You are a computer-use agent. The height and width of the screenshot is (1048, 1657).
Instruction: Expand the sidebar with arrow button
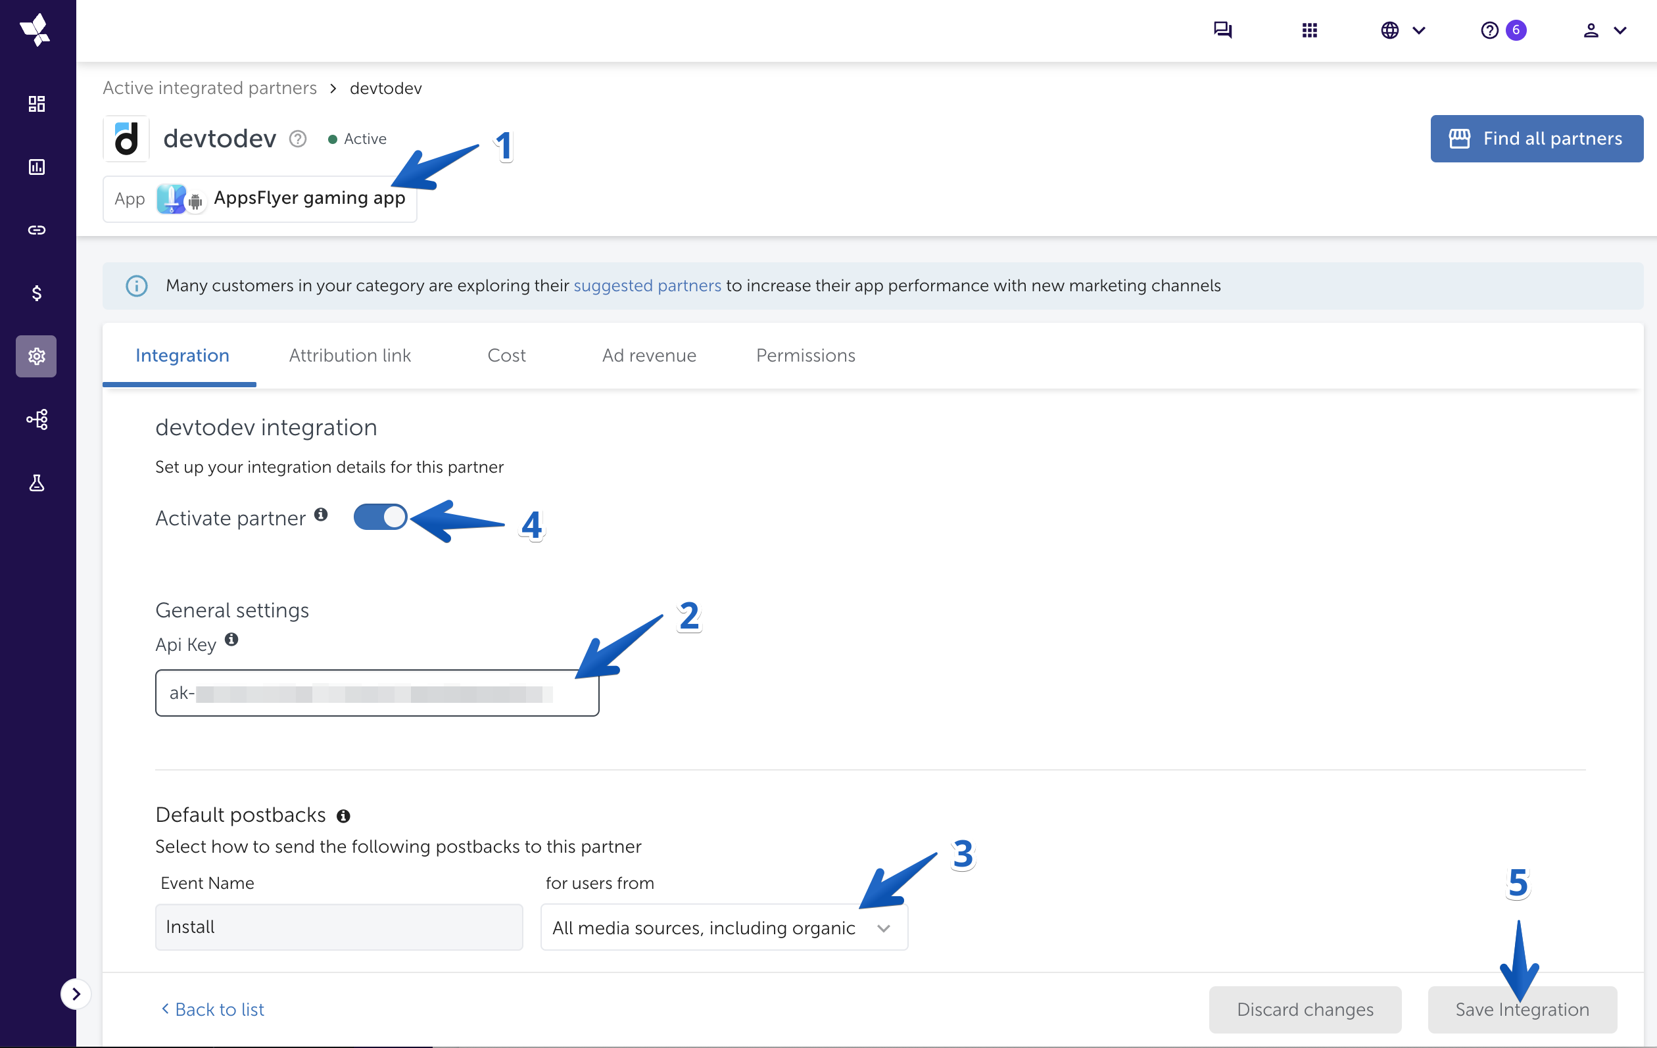[76, 993]
